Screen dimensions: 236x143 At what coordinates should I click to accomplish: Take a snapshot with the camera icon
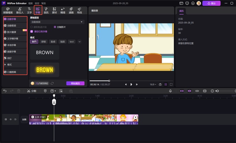click(x=160, y=85)
